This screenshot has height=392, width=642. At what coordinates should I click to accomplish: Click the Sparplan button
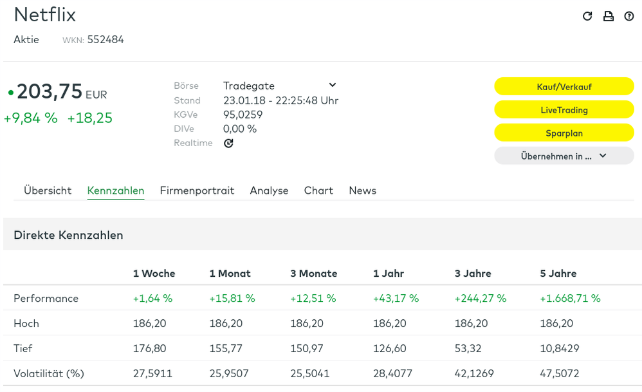(x=564, y=133)
